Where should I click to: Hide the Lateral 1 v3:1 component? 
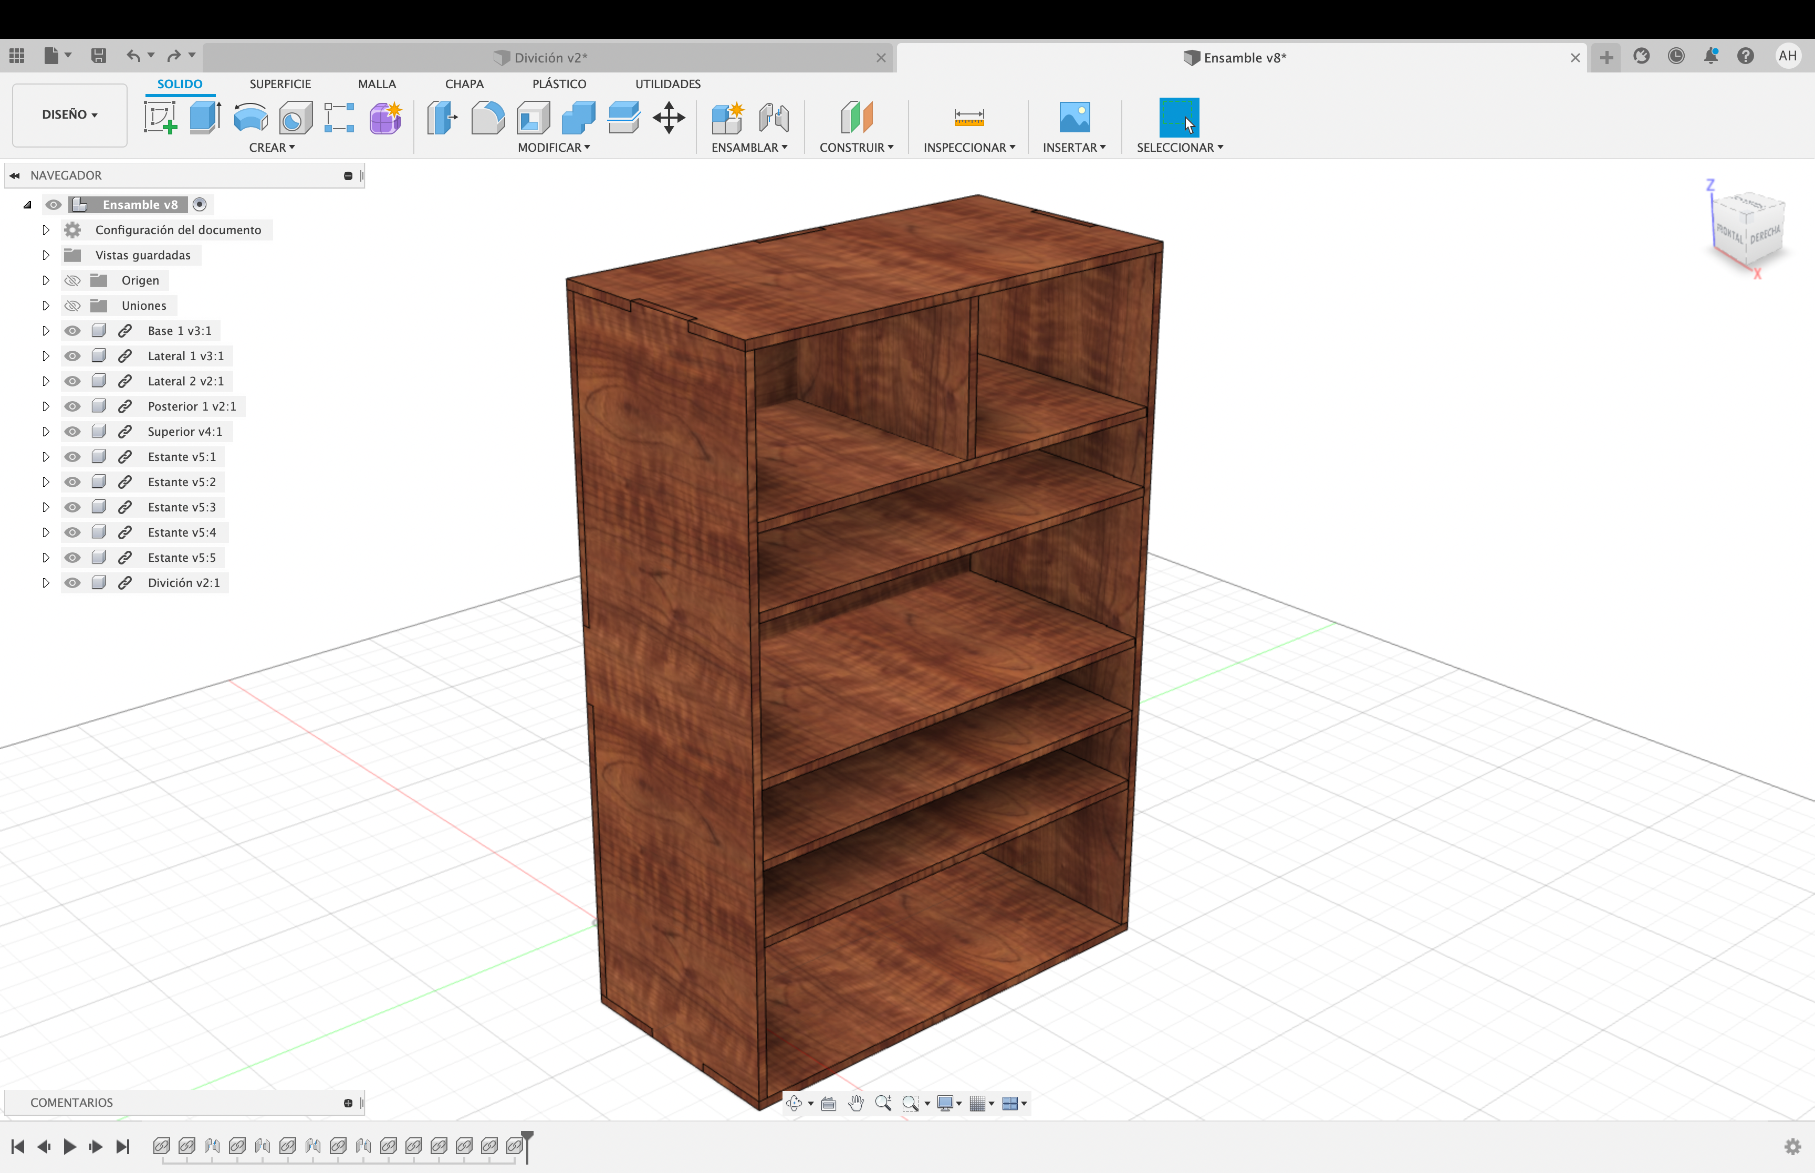(72, 355)
